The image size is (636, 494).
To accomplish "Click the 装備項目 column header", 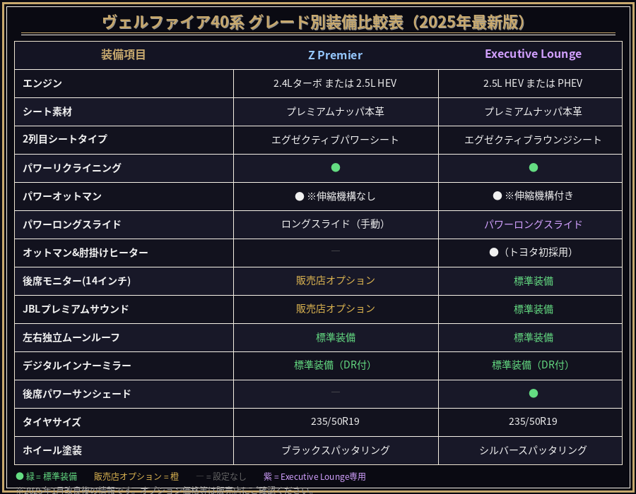I will tap(124, 55).
